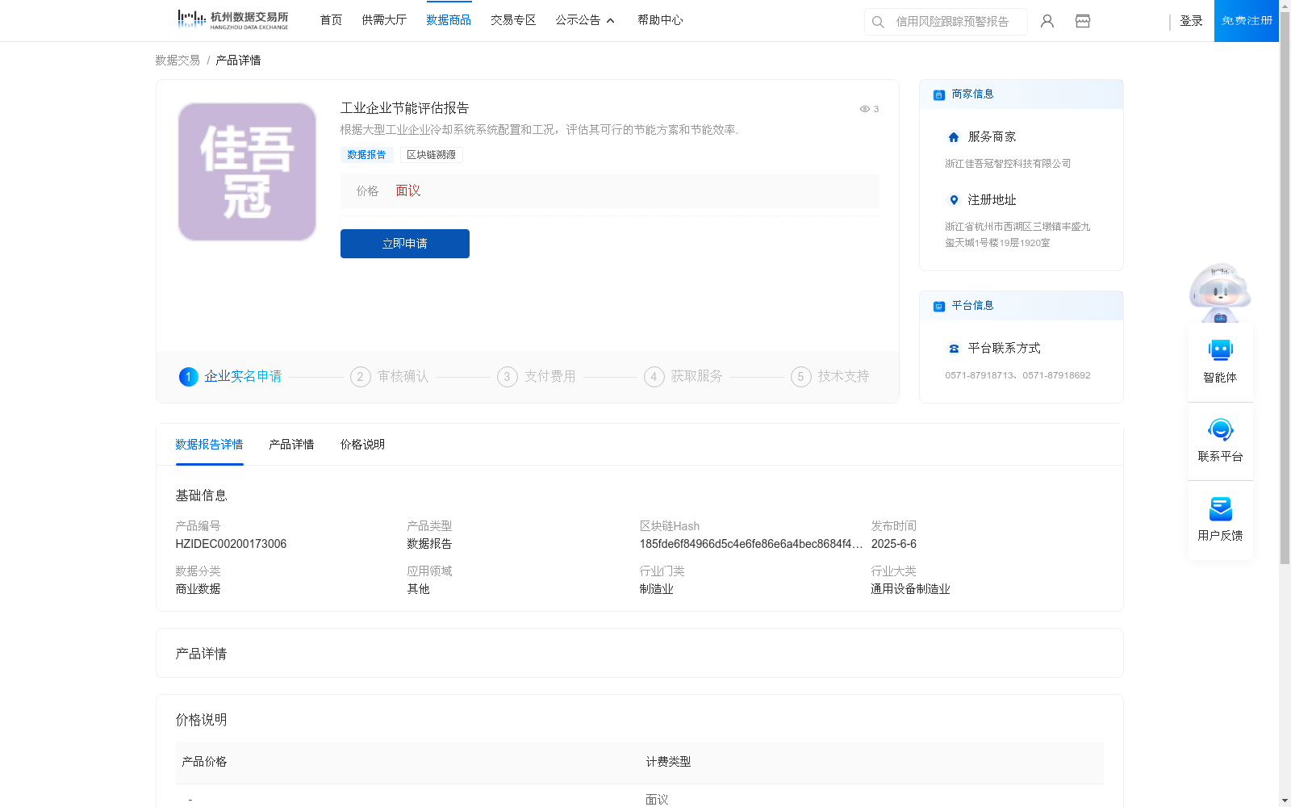Open 数据商品 navigation item

point(449,20)
